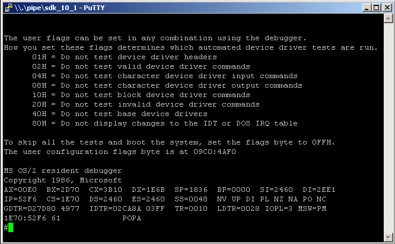This screenshot has height=244, width=395.
Task: Click the scrollbar up arrow
Action: pos(388,18)
